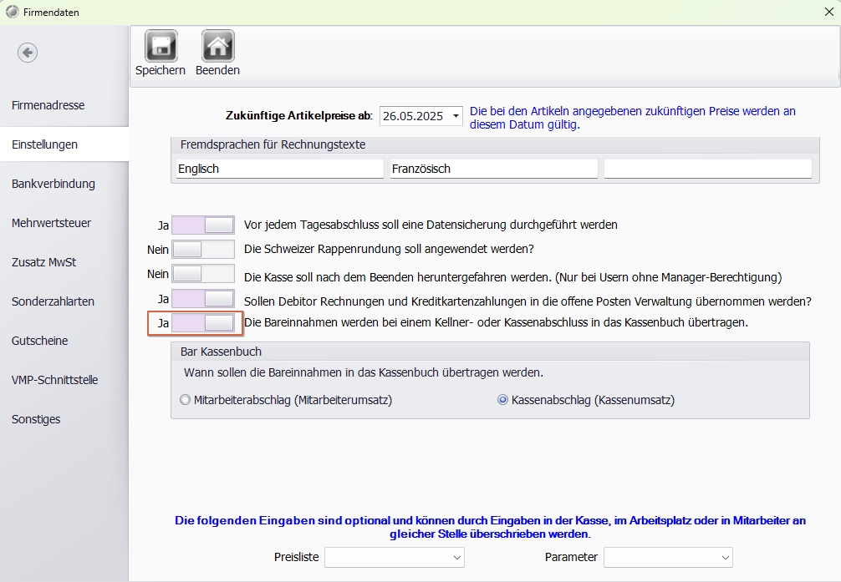Open the Gutscheine section

point(40,341)
